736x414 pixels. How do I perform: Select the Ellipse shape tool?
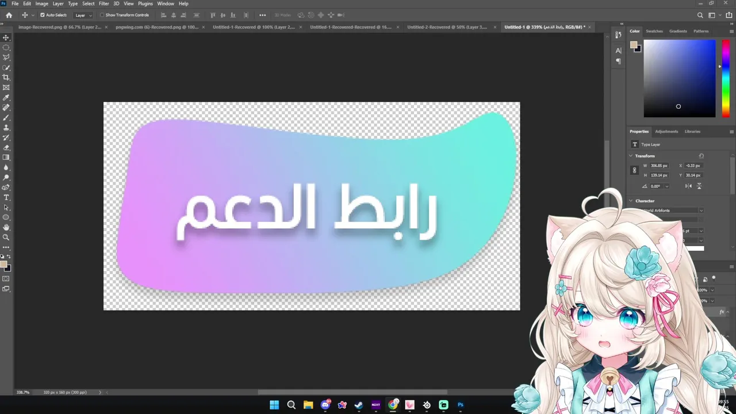click(x=6, y=217)
